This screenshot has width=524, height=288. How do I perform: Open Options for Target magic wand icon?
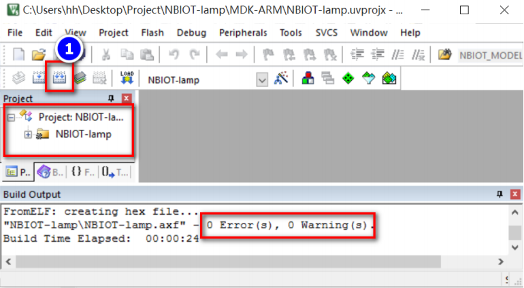tap(280, 78)
